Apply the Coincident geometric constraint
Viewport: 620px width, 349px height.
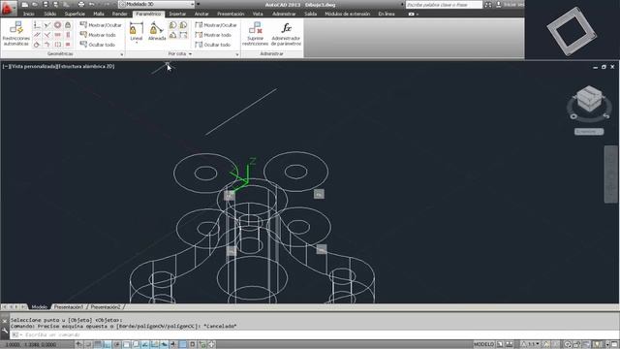[x=37, y=25]
